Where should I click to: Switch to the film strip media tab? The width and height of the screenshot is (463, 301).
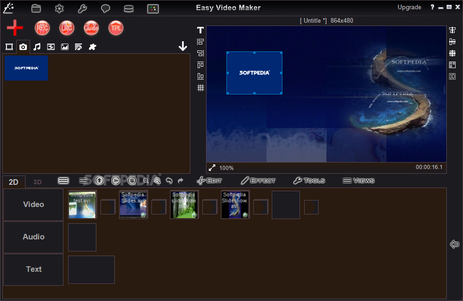pos(51,47)
